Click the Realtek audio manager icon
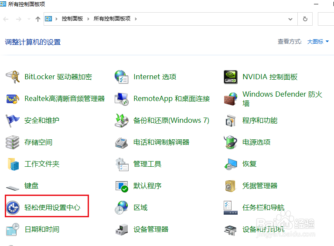 pos(13,99)
